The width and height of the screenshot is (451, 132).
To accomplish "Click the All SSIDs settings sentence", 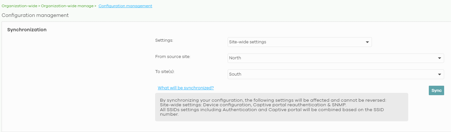I will click(x=272, y=112).
